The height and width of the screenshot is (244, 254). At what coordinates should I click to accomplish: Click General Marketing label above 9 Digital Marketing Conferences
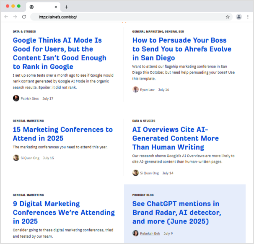pyautogui.click(x=29, y=195)
